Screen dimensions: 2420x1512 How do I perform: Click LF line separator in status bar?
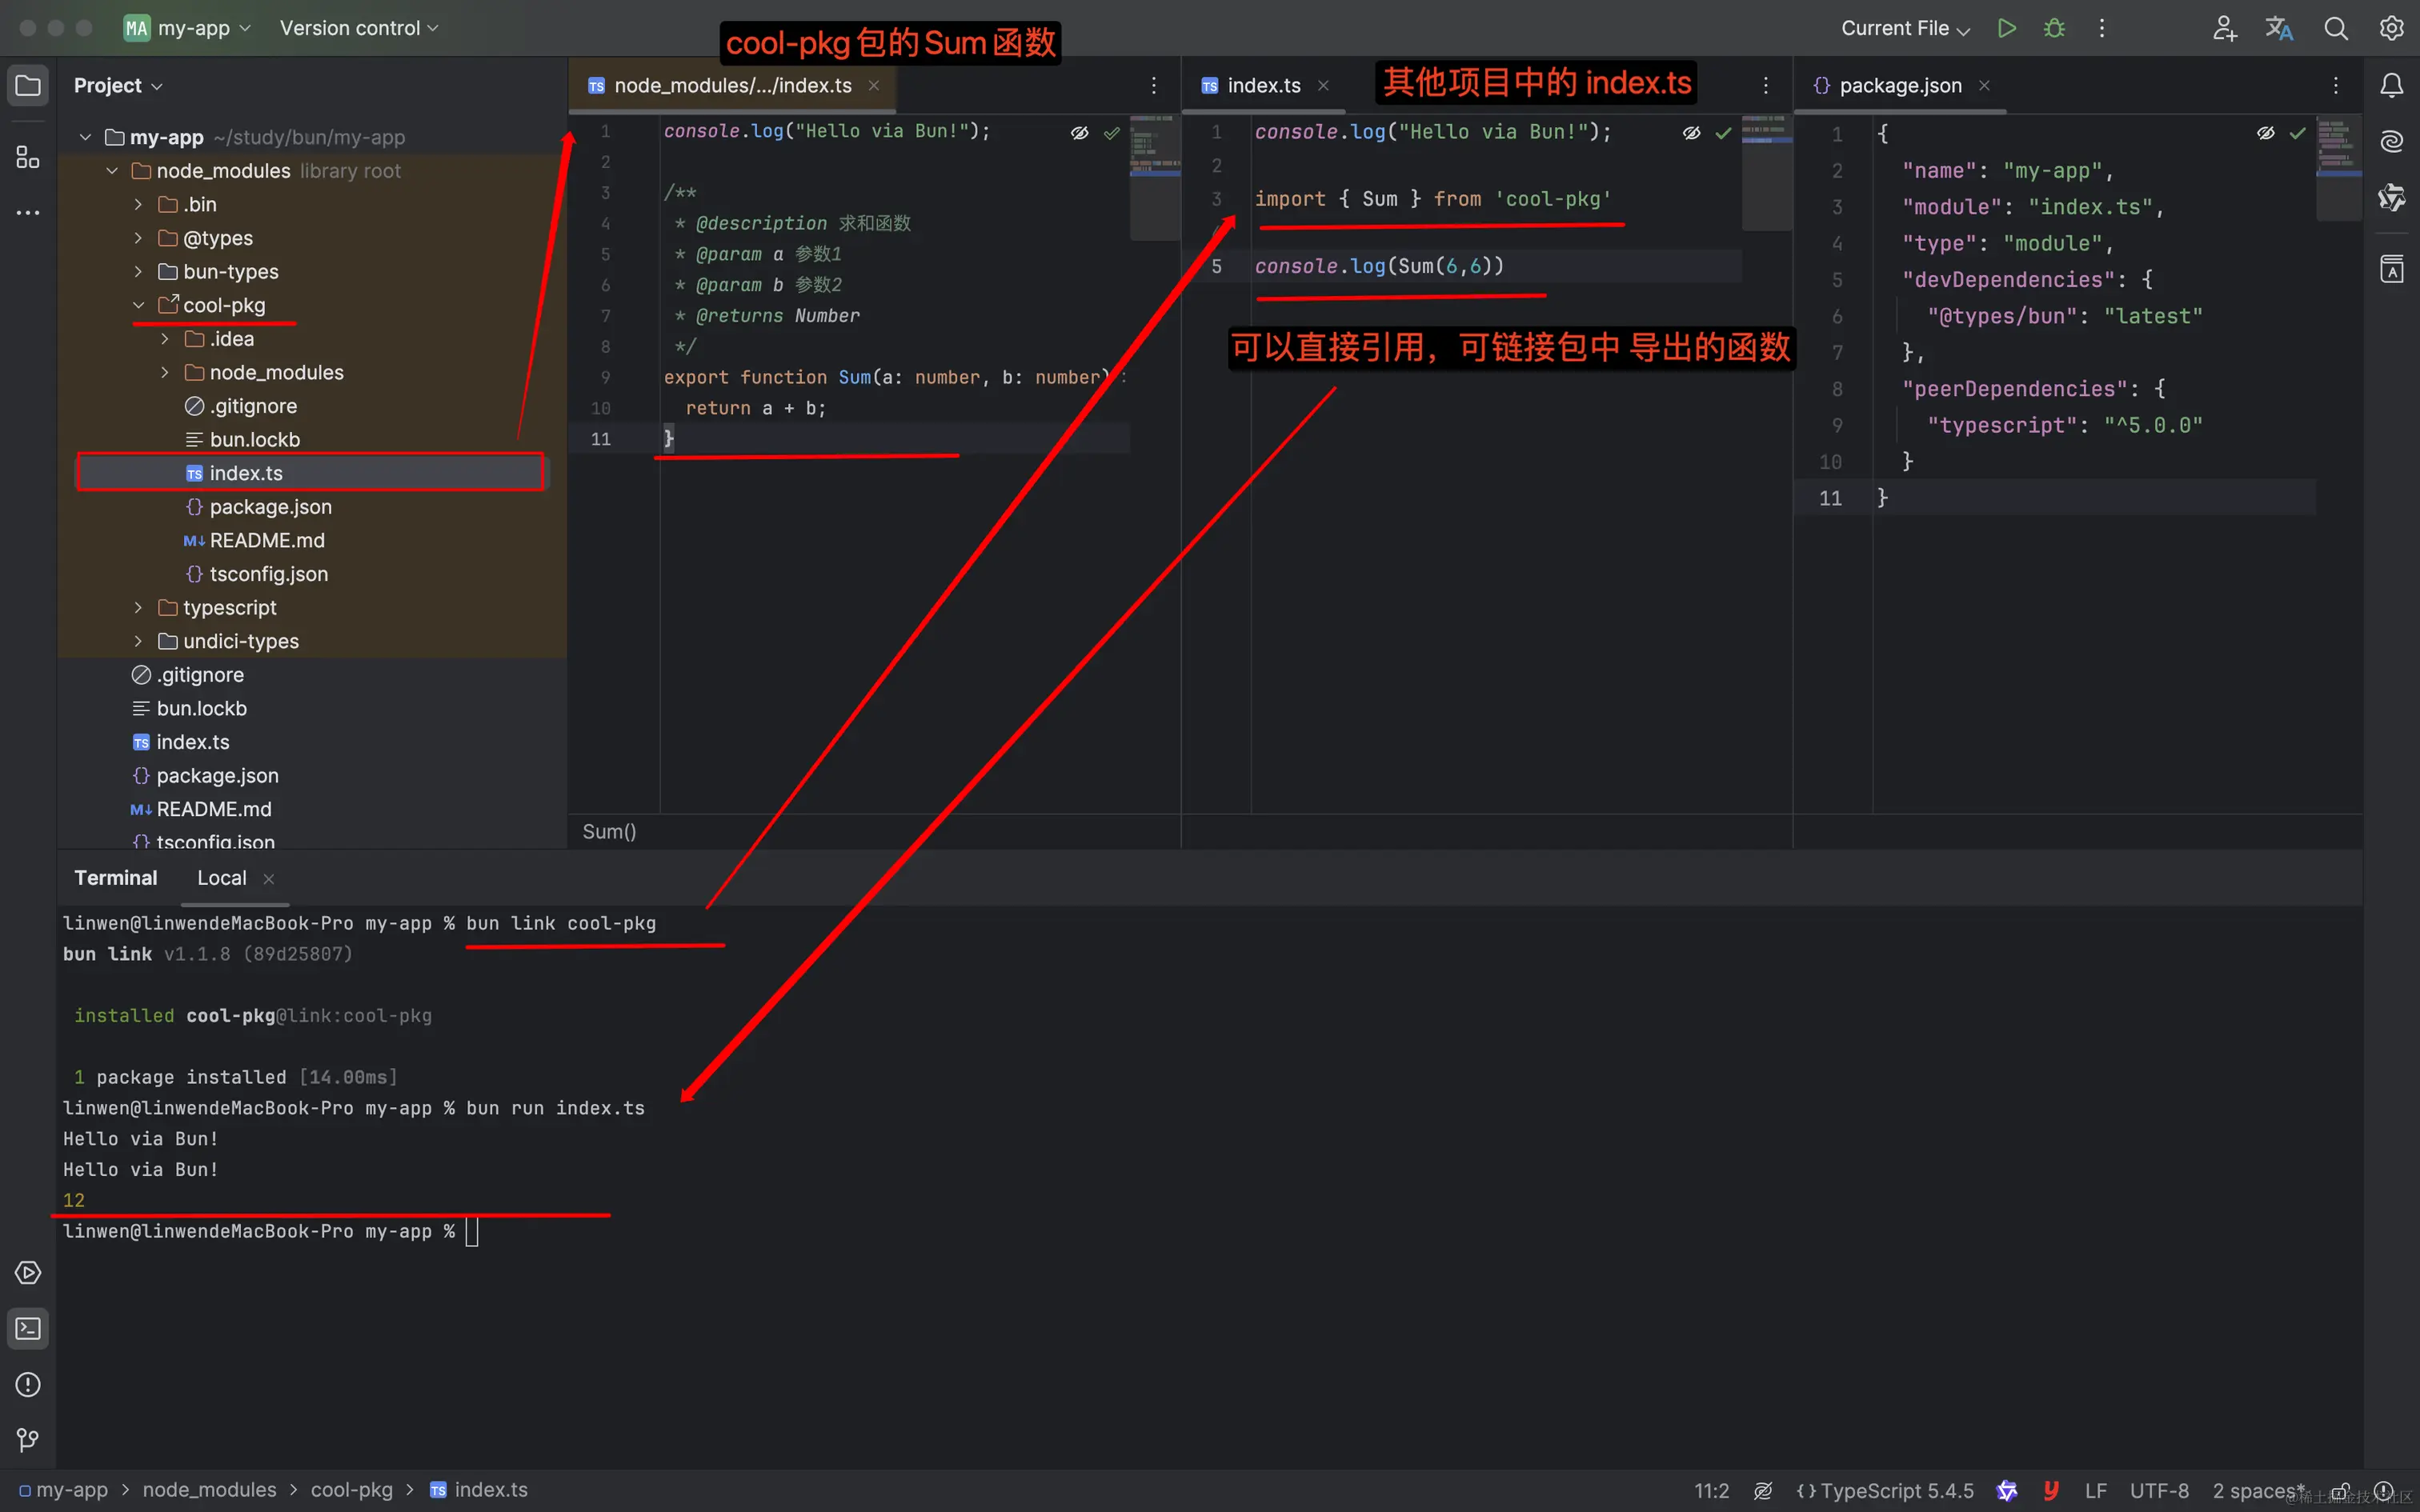pos(2095,1490)
